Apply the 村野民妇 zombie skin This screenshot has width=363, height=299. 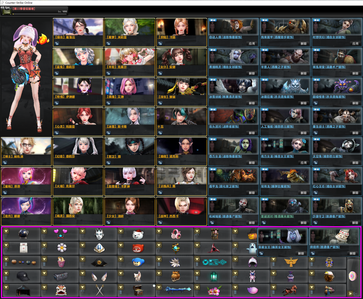355,43
